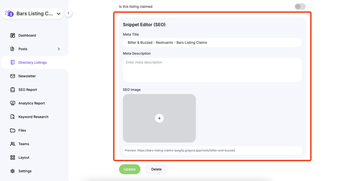
Task: Click the Newsletter envelope icon
Action: 13,76
